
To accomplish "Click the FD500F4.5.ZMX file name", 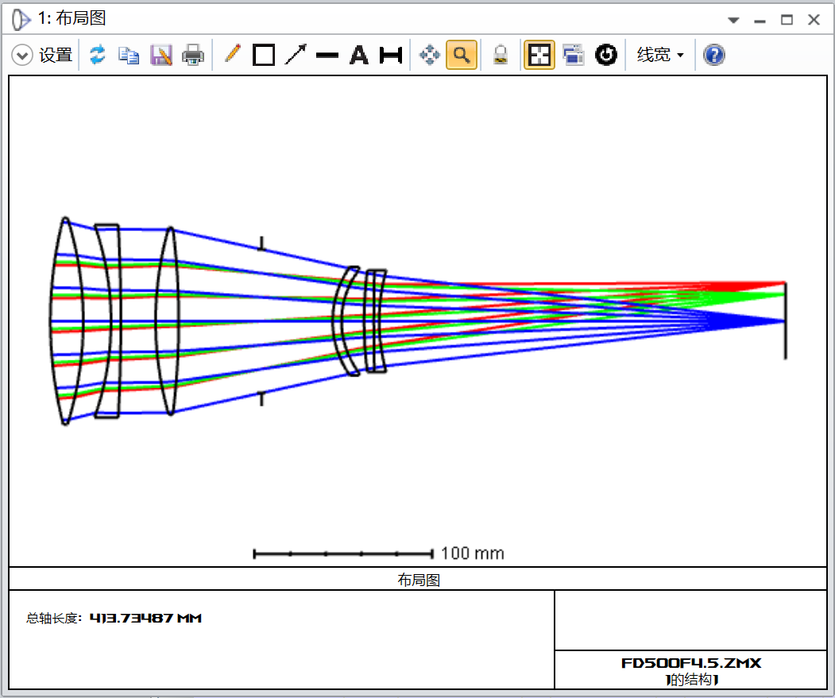I will click(x=691, y=663).
